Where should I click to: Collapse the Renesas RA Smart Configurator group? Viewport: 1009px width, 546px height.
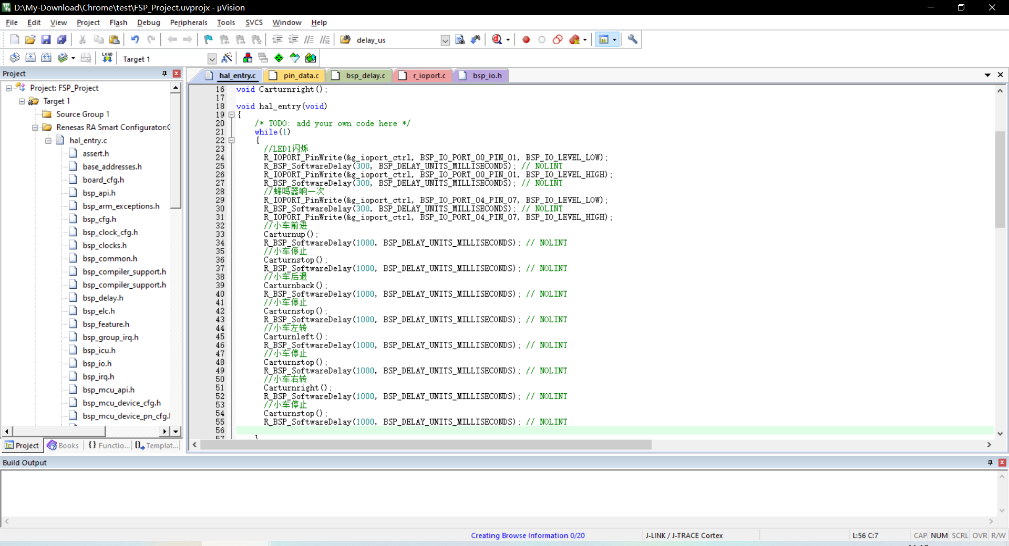tap(35, 128)
